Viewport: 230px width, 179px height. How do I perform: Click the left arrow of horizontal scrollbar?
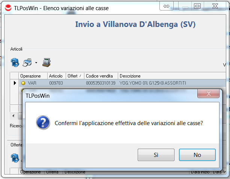(14, 116)
